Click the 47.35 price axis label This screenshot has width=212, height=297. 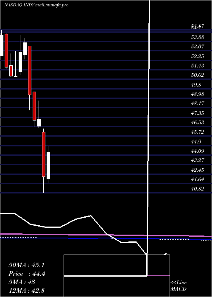coord(198,113)
